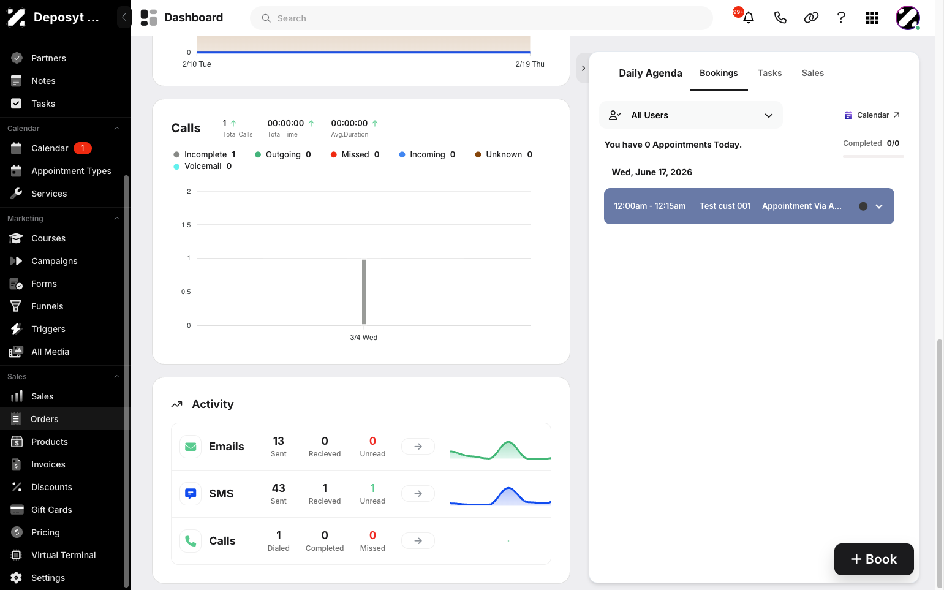Open Emails activity arrow button
Screen dimensions: 944x590
coord(418,447)
